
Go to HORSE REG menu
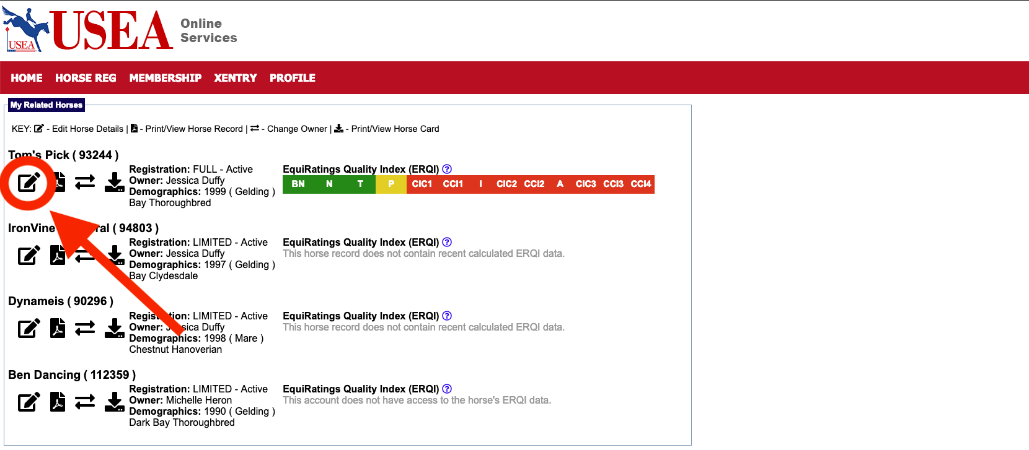coord(86,78)
